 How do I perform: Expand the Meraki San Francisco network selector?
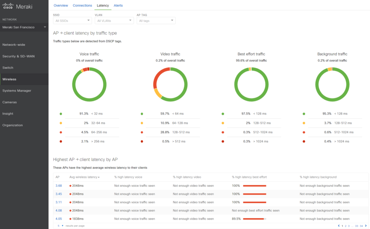click(24, 27)
